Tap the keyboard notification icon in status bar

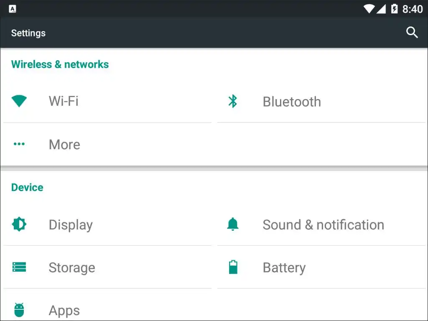(x=13, y=9)
